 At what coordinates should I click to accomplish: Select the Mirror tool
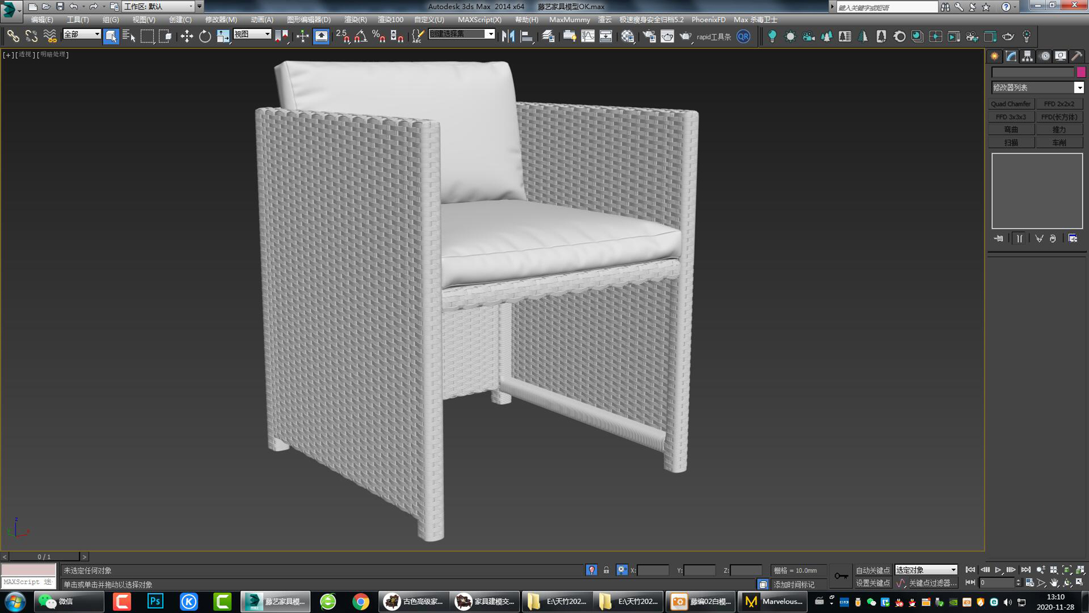pyautogui.click(x=506, y=35)
